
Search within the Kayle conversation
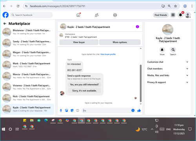tap(173, 50)
